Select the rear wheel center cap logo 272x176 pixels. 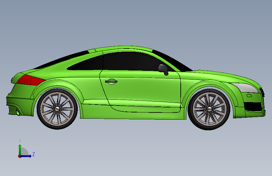pos(57,109)
